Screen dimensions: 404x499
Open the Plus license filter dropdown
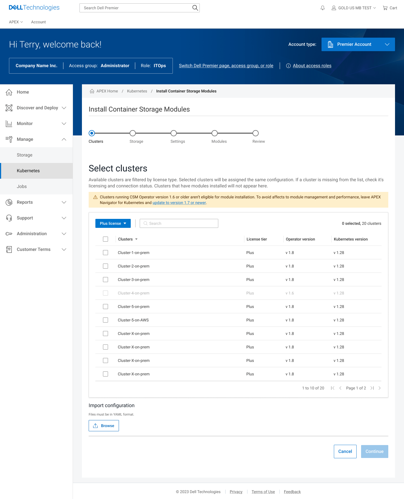(113, 223)
